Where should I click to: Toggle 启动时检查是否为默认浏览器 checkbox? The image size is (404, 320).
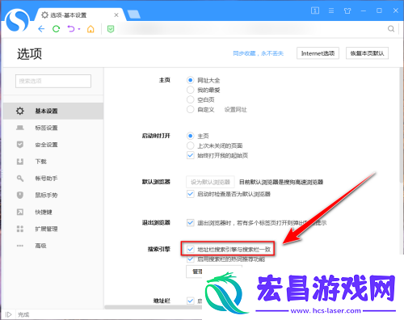click(190, 194)
